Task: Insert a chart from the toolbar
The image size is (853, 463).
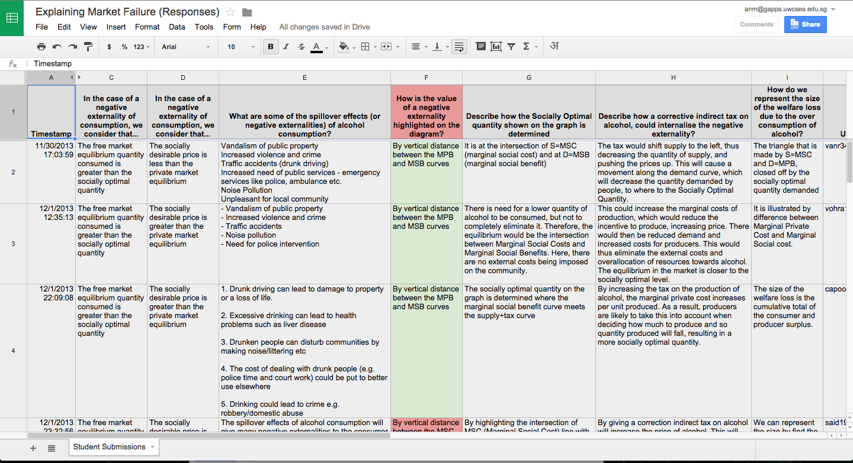Action: [496, 46]
